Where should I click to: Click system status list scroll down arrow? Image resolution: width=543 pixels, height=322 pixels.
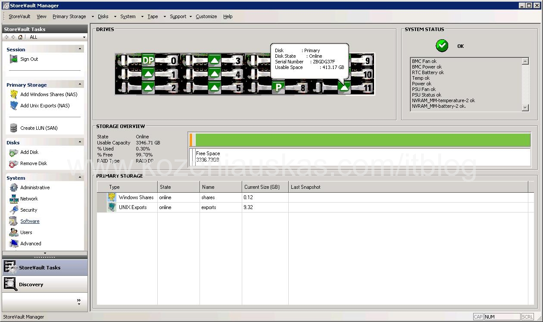[525, 108]
